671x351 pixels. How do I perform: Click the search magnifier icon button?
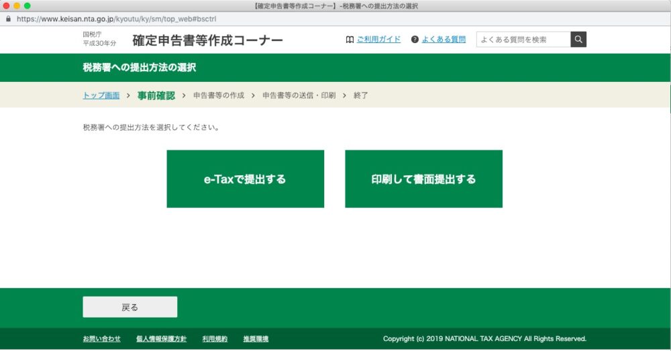pyautogui.click(x=578, y=40)
